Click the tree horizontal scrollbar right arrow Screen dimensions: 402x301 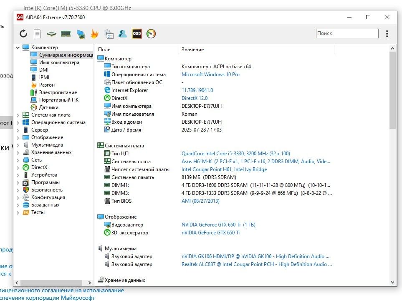89,283
